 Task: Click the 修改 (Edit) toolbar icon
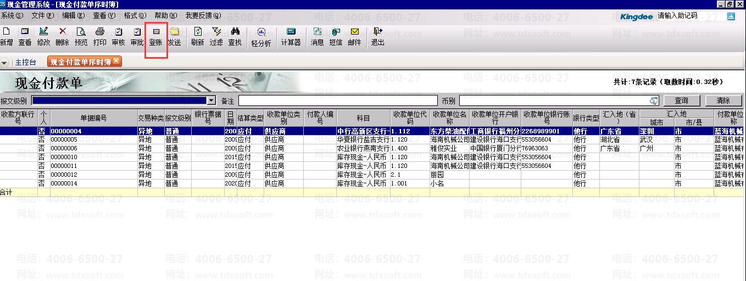(43, 36)
